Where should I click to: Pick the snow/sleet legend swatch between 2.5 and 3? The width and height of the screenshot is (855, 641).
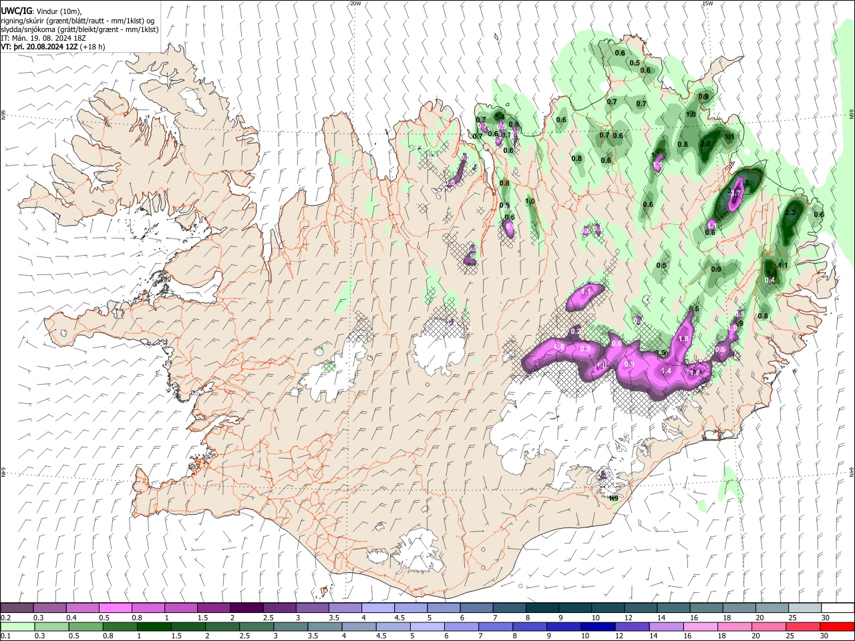coord(279,608)
